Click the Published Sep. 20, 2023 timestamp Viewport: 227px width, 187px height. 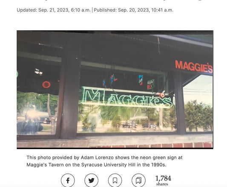click(x=133, y=10)
